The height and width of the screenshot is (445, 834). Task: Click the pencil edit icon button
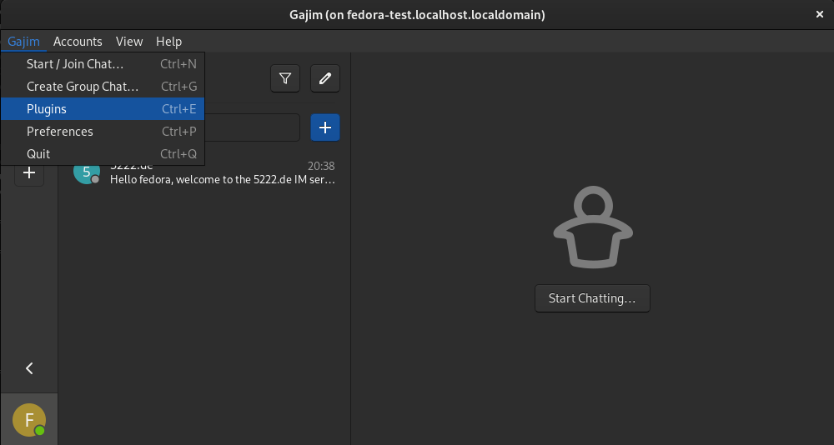pos(325,78)
